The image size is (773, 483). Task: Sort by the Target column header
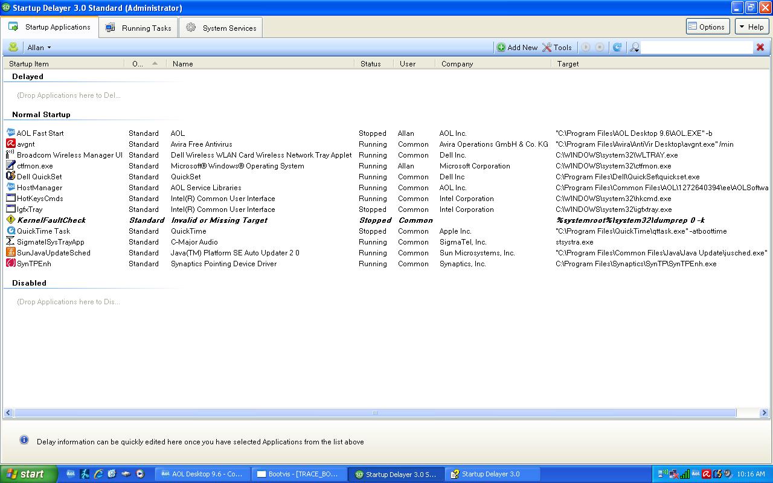click(660, 63)
